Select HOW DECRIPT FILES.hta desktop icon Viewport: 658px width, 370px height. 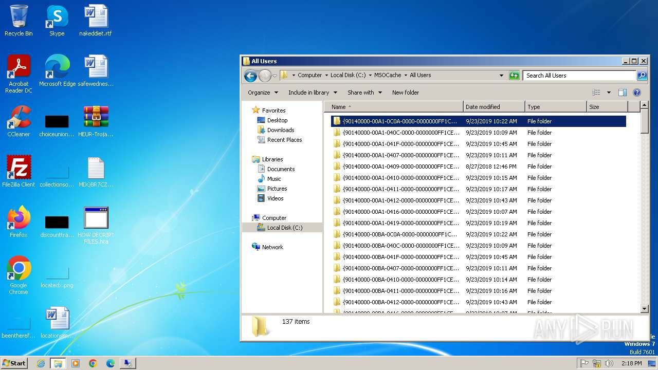[x=96, y=225]
